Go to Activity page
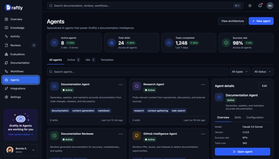The height and width of the screenshot is (159, 279). click(x=21, y=36)
